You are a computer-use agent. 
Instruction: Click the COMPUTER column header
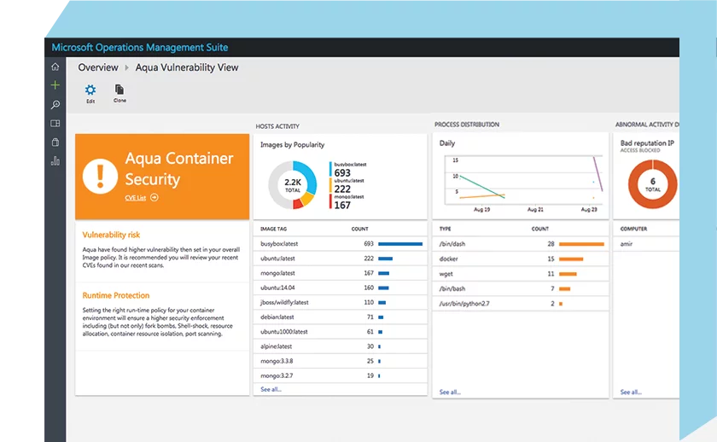pos(633,229)
